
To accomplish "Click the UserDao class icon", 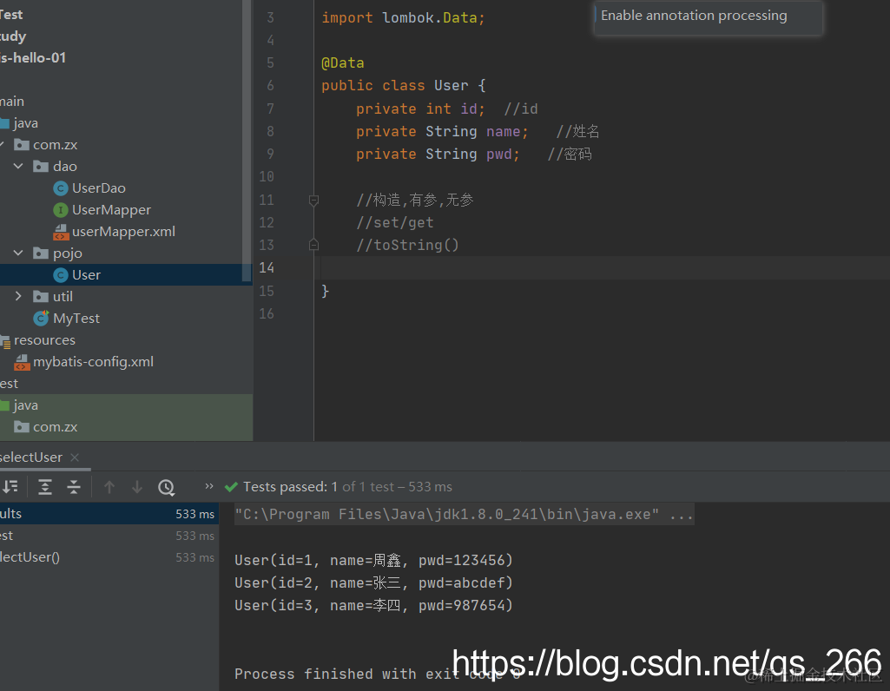I will pyautogui.click(x=61, y=188).
